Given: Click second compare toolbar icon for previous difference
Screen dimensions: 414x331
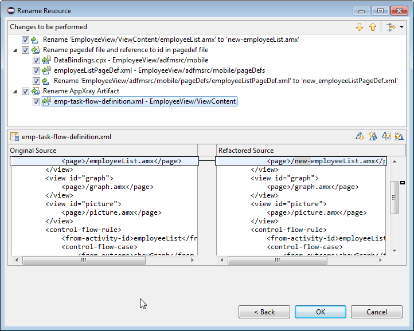Looking at the screenshot, I should [x=373, y=136].
